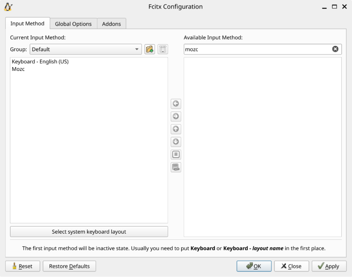Select the Input Method tab
This screenshot has height=277, width=352.
27,23
